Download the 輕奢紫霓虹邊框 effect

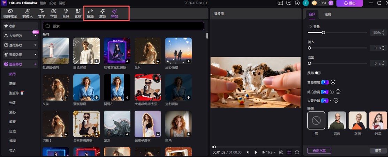[127, 61]
